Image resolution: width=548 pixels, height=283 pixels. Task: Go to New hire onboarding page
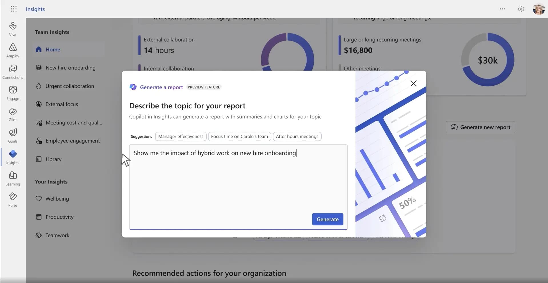(x=70, y=68)
